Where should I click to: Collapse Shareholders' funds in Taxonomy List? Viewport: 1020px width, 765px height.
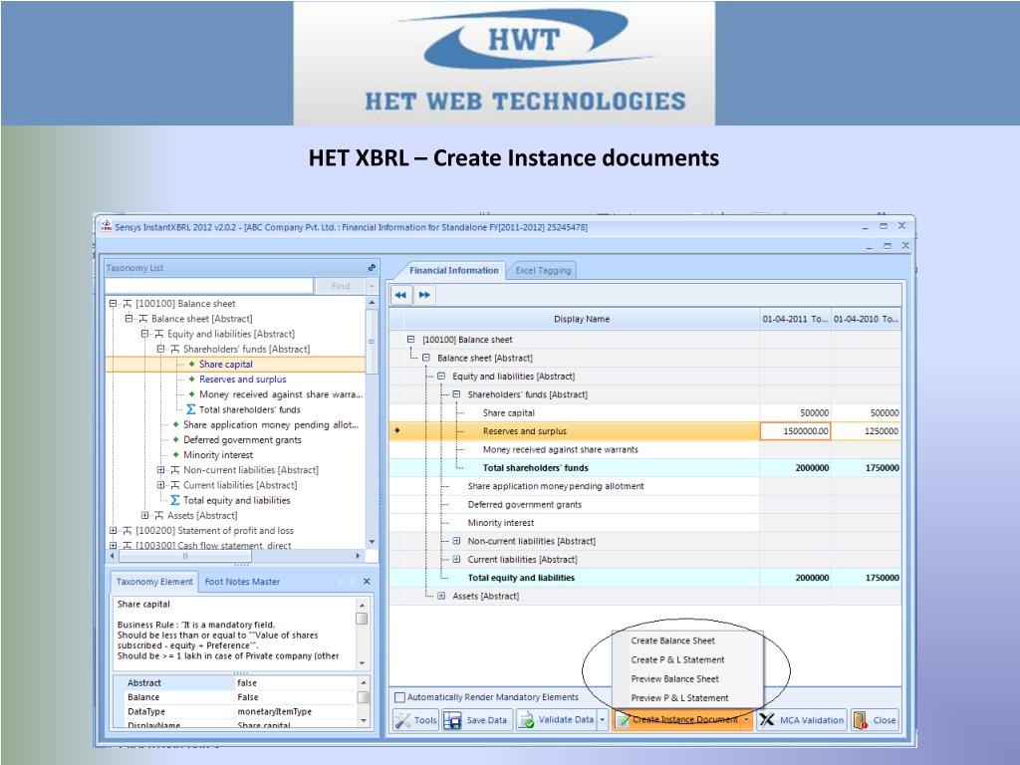(160, 349)
